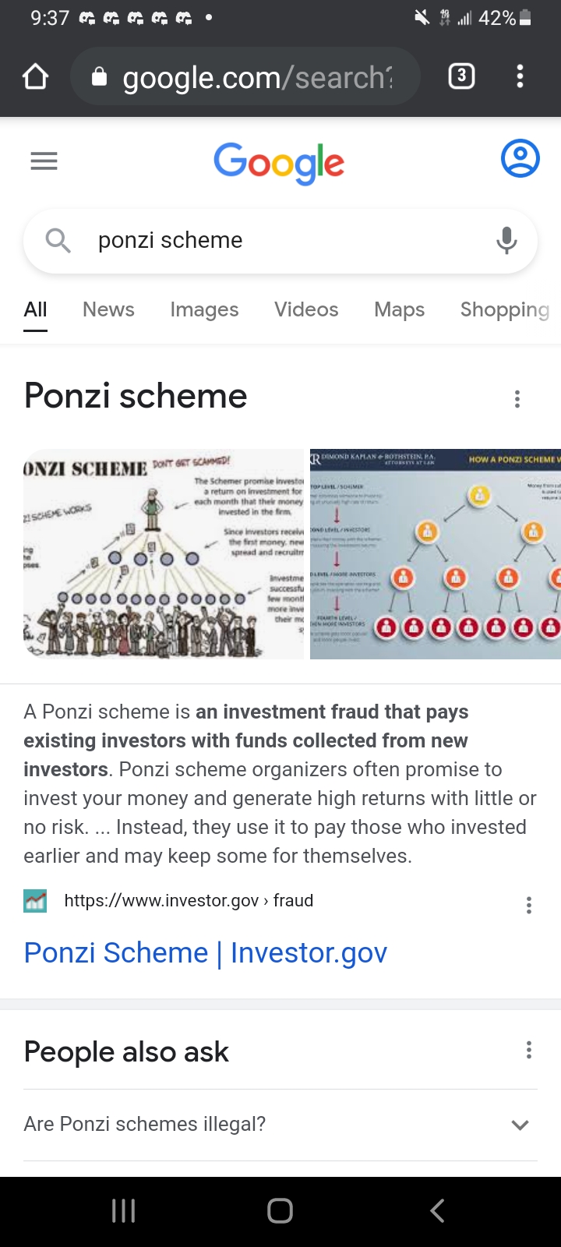The height and width of the screenshot is (1247, 561).
Task: Open the cartoon Ponzi scheme pyramid image
Action: tap(164, 554)
